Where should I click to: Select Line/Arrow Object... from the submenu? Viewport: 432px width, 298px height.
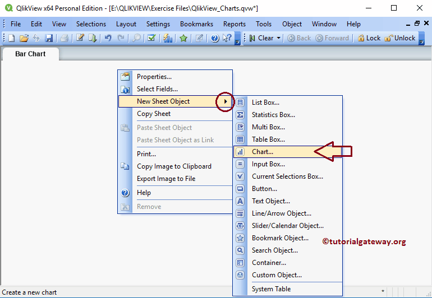tap(288, 213)
